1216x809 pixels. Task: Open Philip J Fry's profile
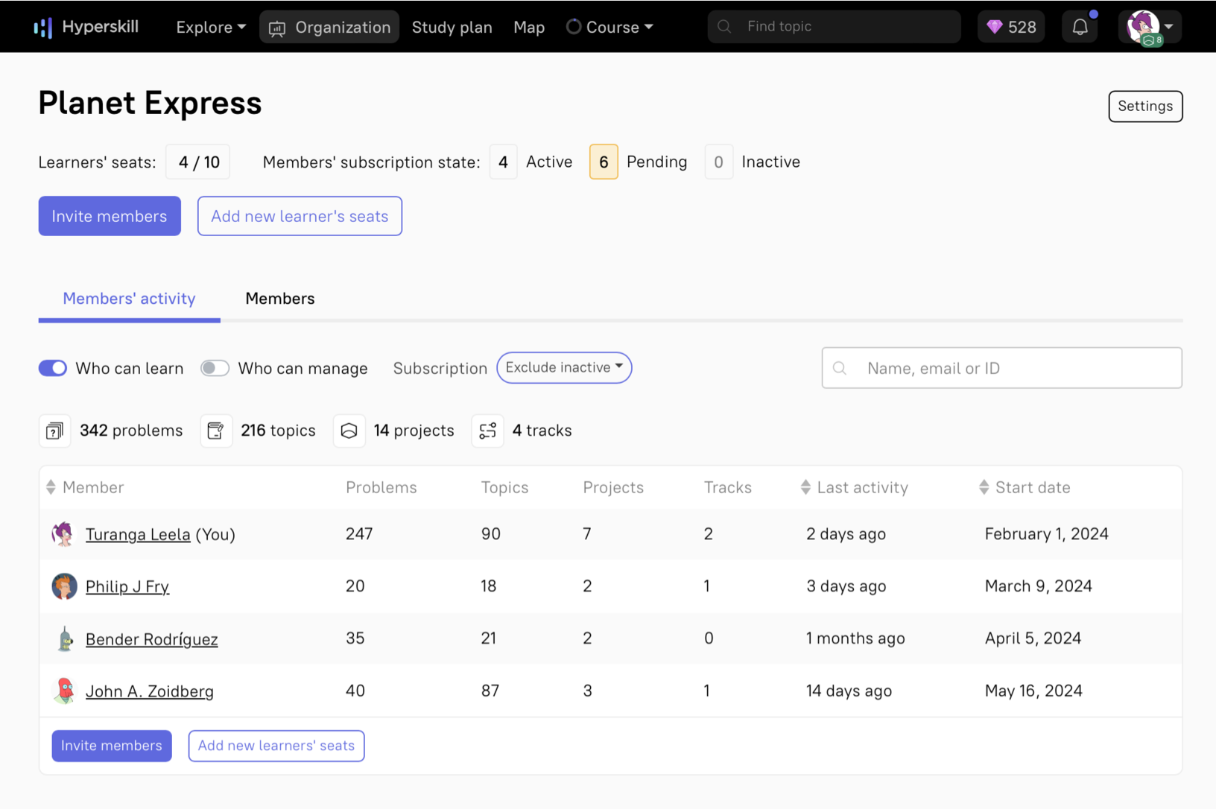point(127,586)
